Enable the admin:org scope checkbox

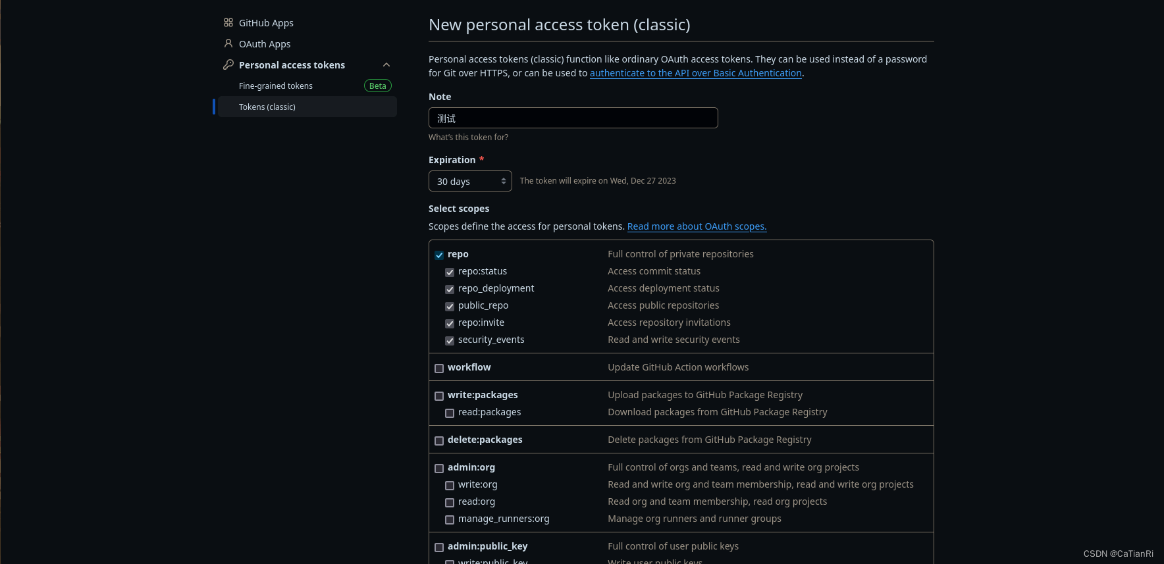pos(439,468)
